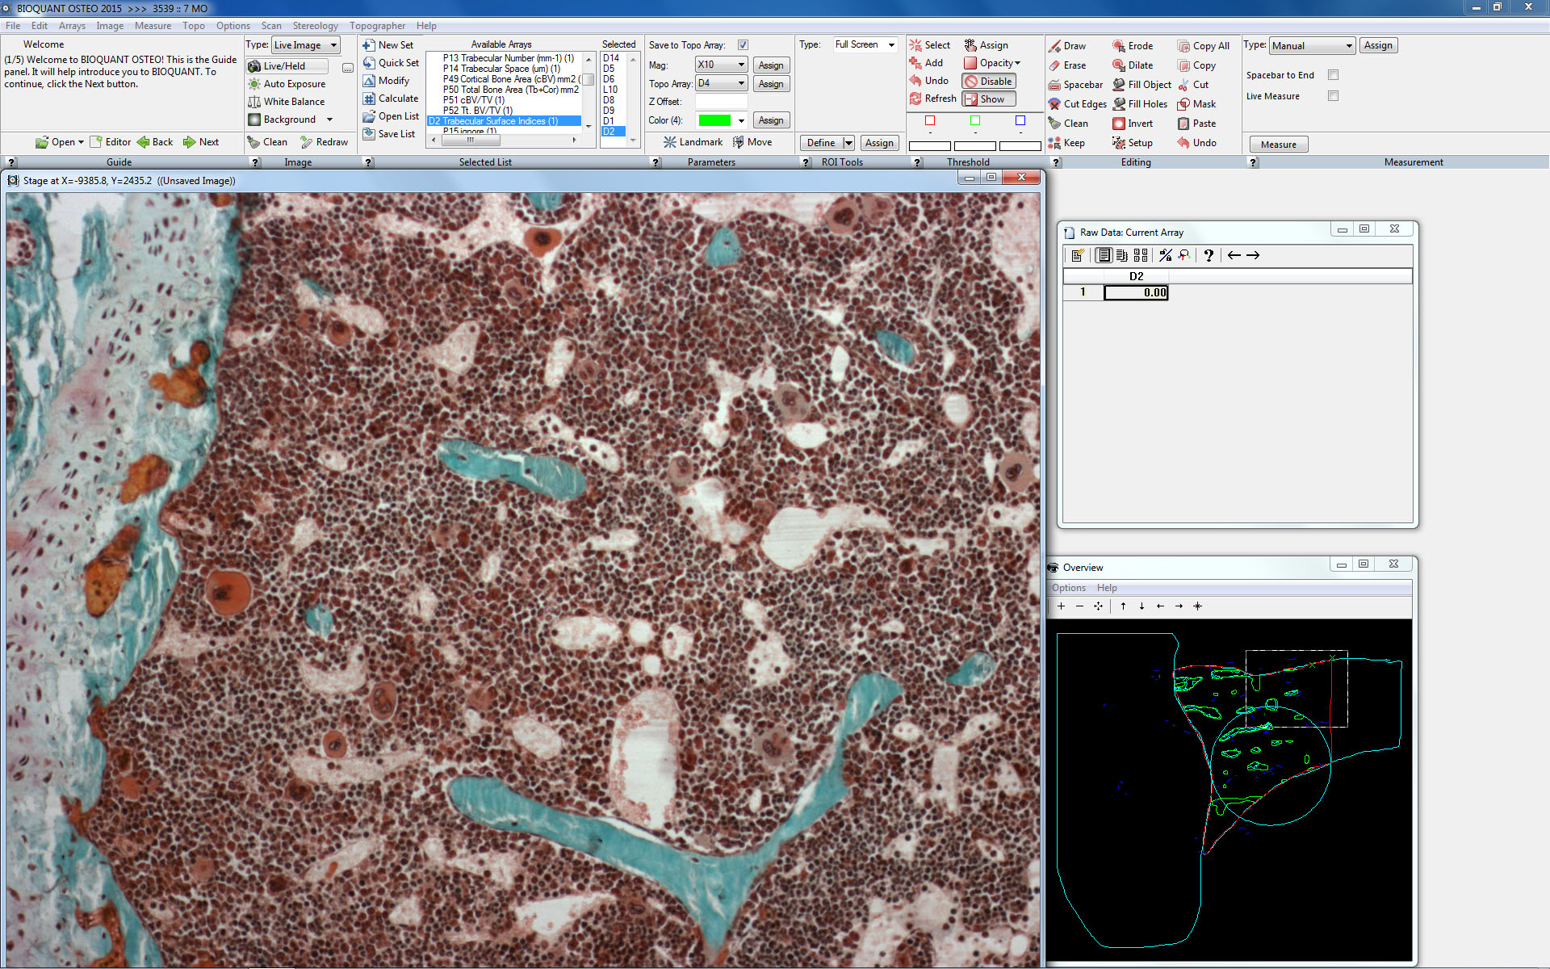This screenshot has width=1550, height=969.
Task: Click the Landmark tool icon
Action: (669, 142)
